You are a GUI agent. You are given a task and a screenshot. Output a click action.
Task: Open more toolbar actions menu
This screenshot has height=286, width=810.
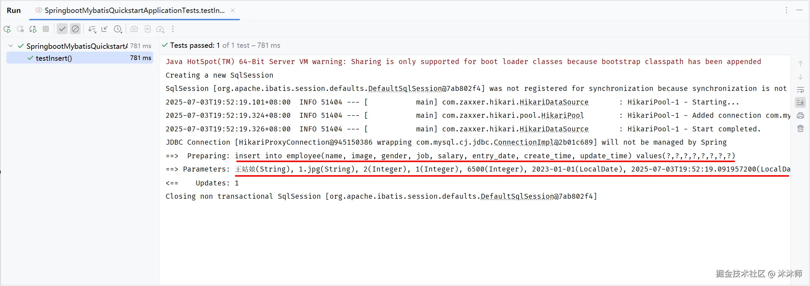tap(173, 29)
